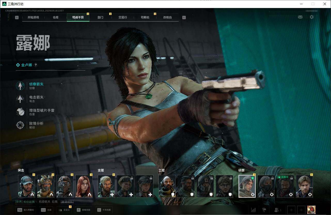
Task: Select the blond bearded 支援 operator
Action: 106,186
